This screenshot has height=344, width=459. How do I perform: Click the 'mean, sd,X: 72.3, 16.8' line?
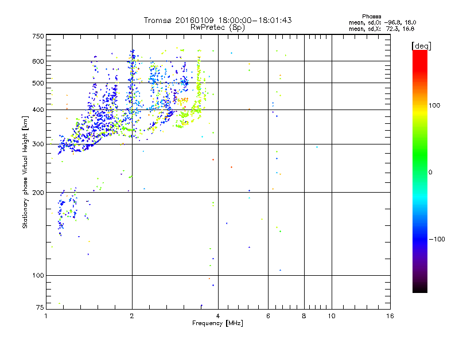tap(382, 29)
